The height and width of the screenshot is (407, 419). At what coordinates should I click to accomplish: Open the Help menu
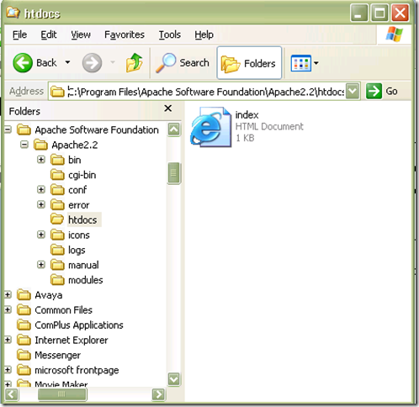tap(204, 34)
